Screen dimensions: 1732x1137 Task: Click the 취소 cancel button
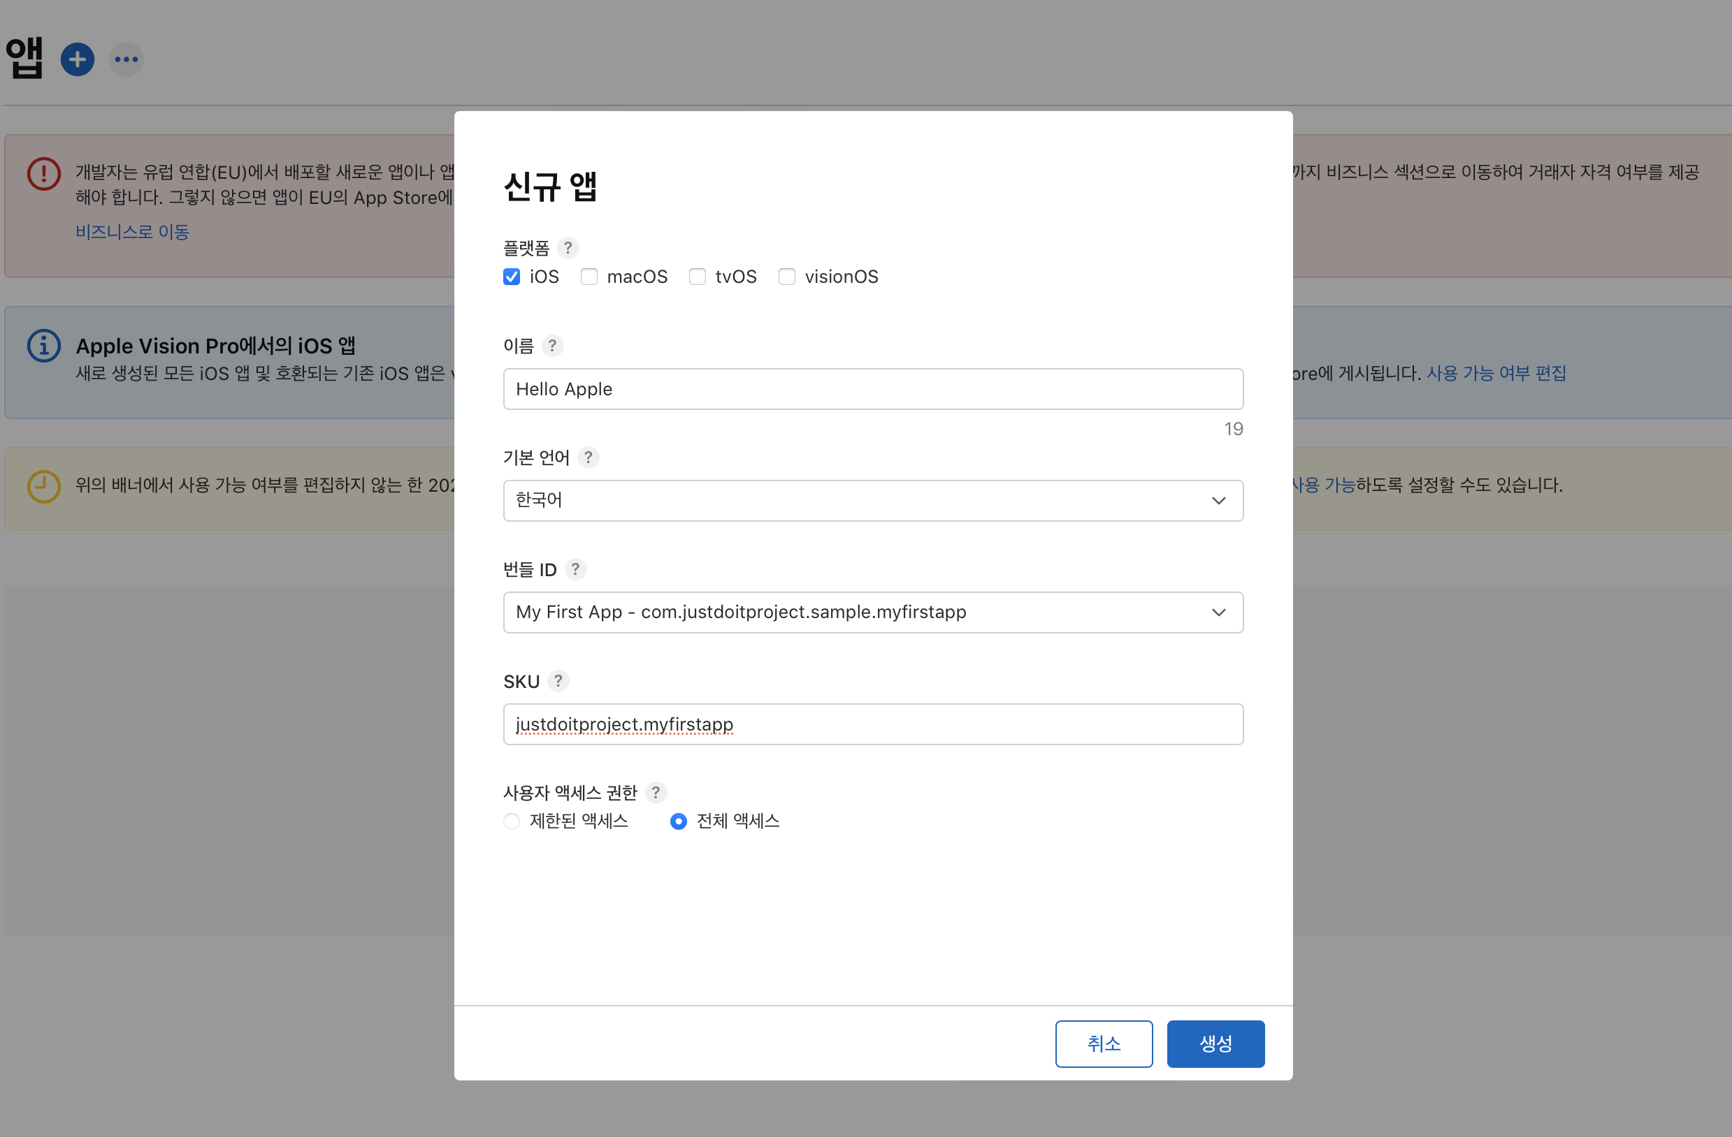(1103, 1044)
